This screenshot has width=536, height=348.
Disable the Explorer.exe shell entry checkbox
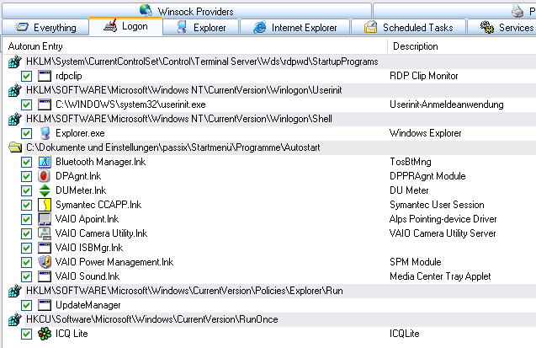tap(27, 133)
